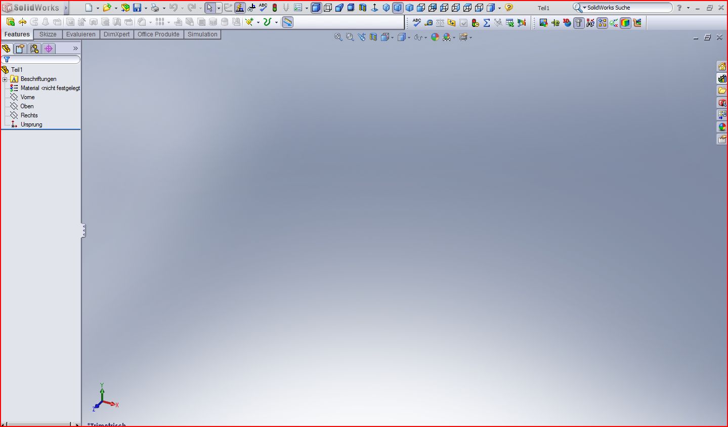Click the filter funnel icon
The image size is (728, 427).
[7, 59]
